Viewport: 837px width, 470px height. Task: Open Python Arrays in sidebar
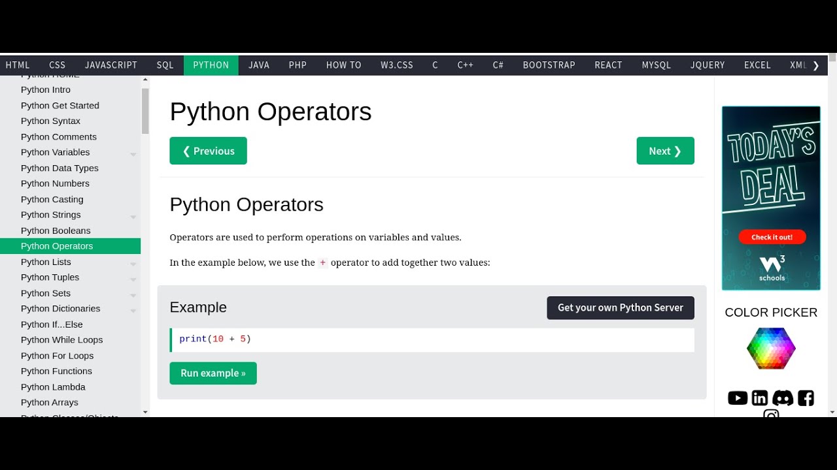pyautogui.click(x=70, y=403)
